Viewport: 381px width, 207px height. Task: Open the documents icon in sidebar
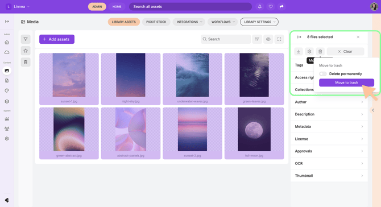click(x=7, y=80)
